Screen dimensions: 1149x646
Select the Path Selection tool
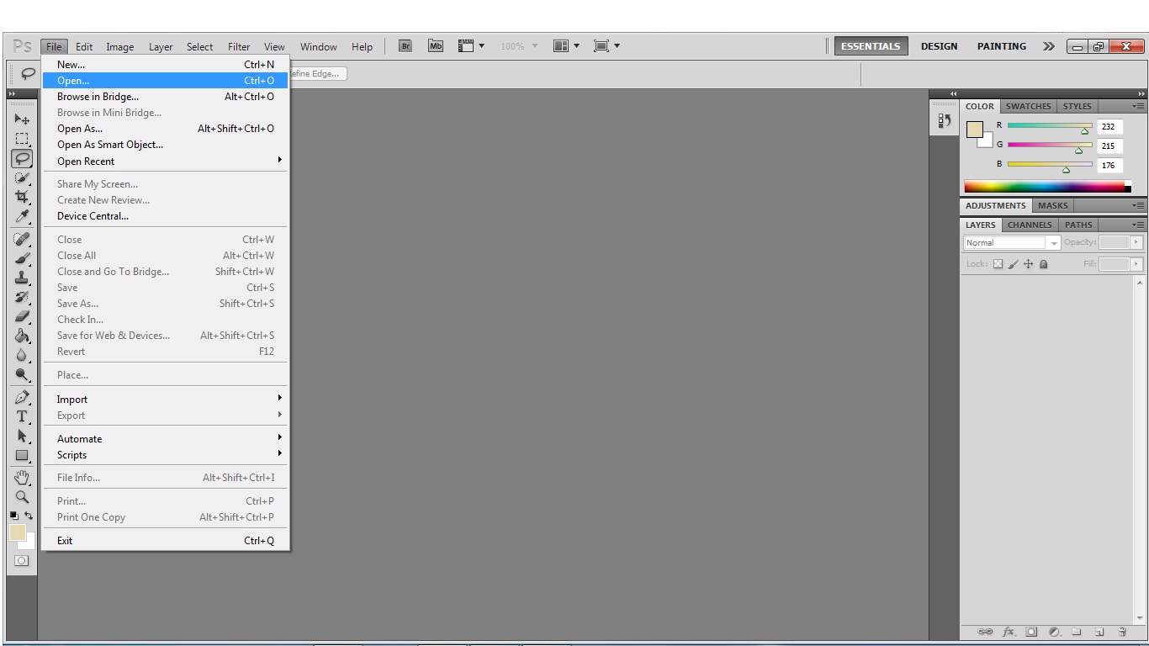pyautogui.click(x=22, y=437)
